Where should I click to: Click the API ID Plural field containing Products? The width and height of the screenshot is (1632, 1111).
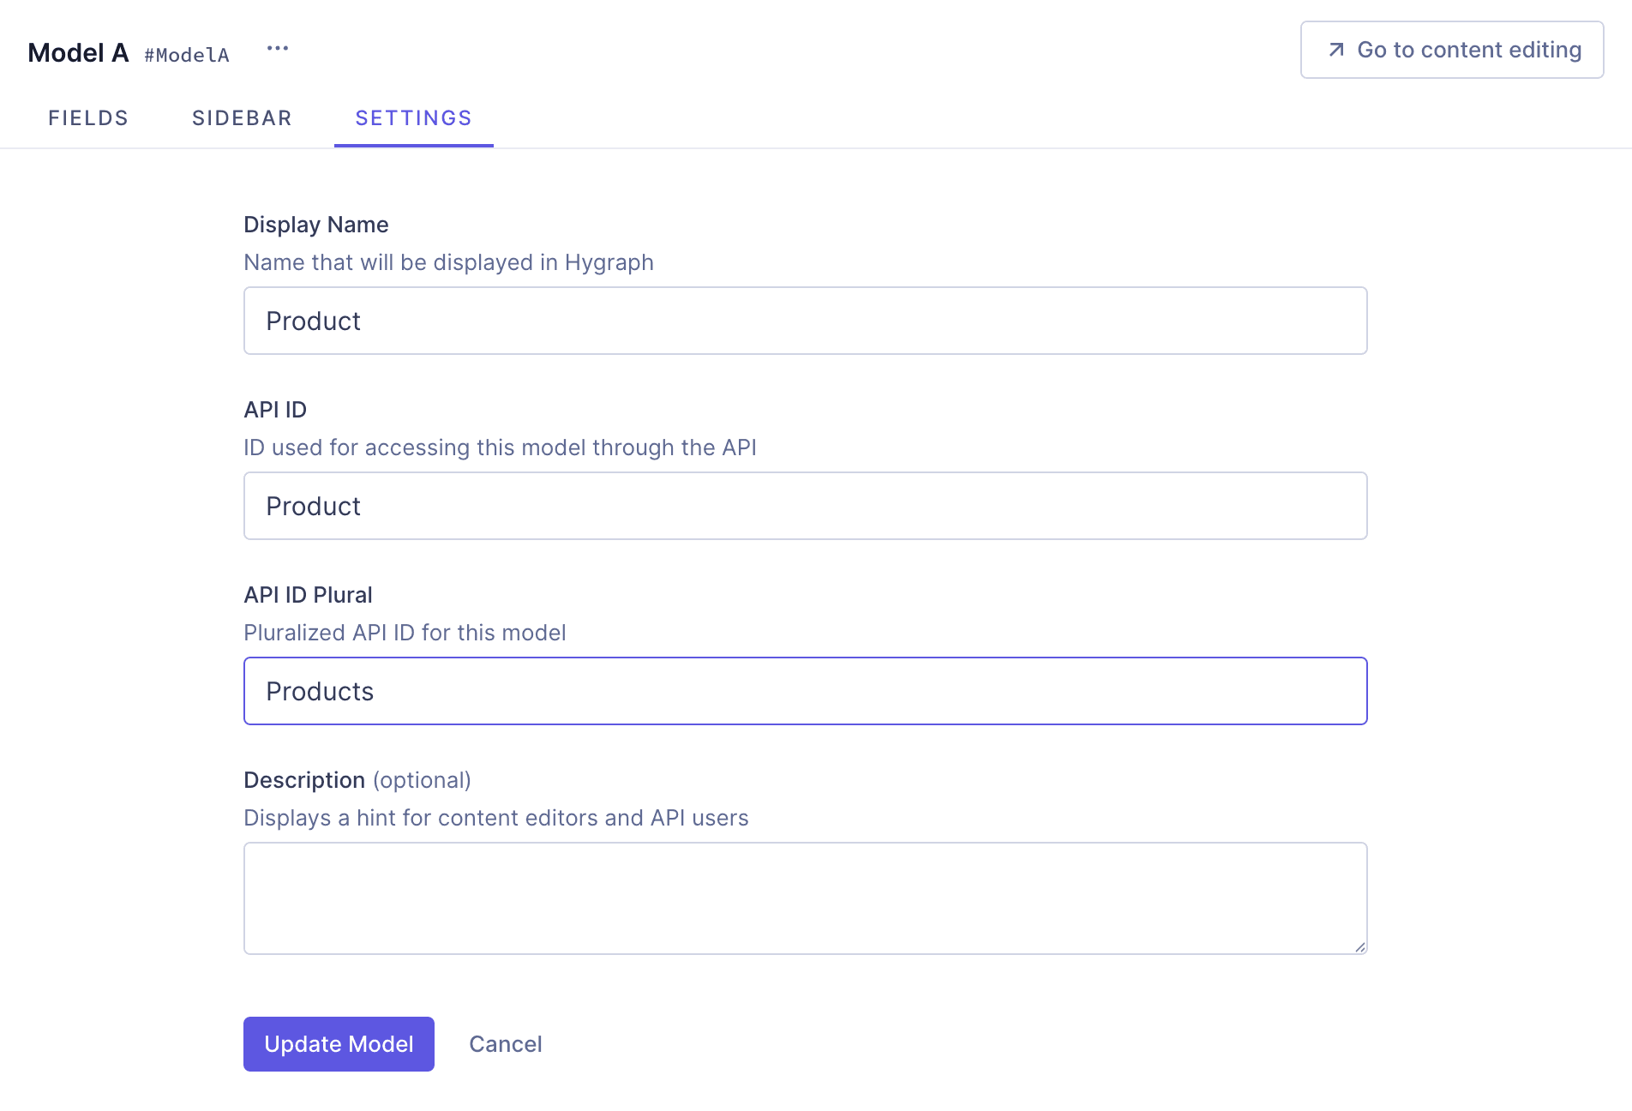pyautogui.click(x=805, y=691)
